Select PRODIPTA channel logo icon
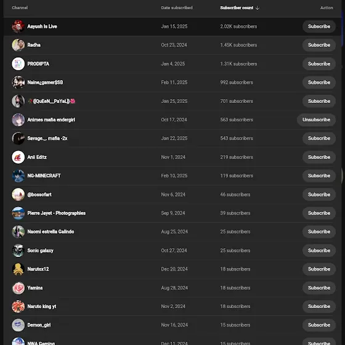The height and width of the screenshot is (345, 345). pyautogui.click(x=18, y=64)
